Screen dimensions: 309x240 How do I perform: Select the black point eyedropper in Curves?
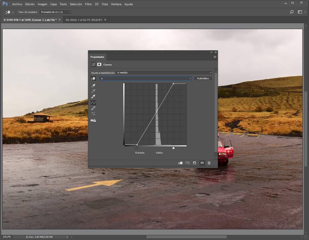tap(93, 86)
